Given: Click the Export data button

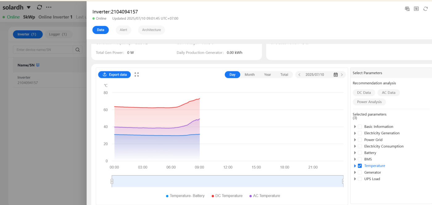Looking at the screenshot, I should [x=114, y=75].
